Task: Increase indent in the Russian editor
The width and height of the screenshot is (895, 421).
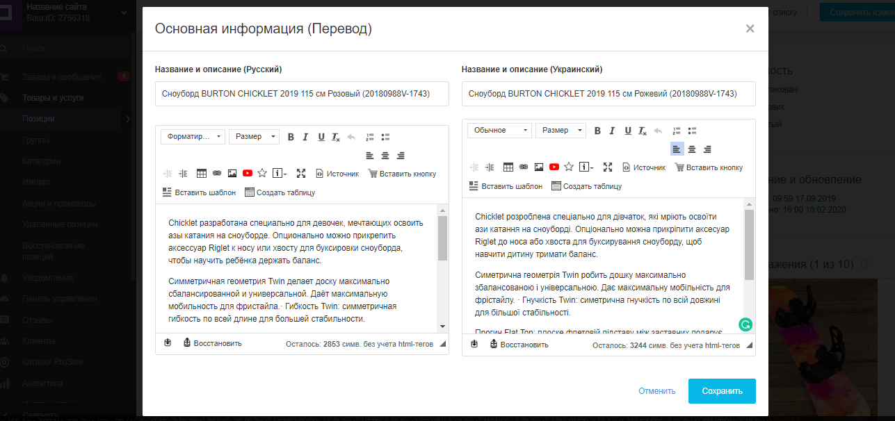Action: point(183,174)
